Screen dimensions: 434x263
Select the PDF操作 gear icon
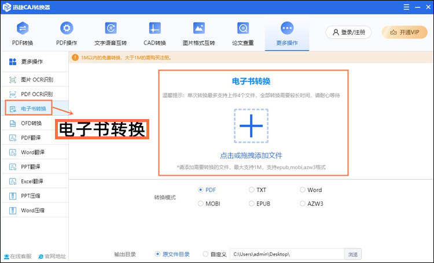(x=67, y=28)
